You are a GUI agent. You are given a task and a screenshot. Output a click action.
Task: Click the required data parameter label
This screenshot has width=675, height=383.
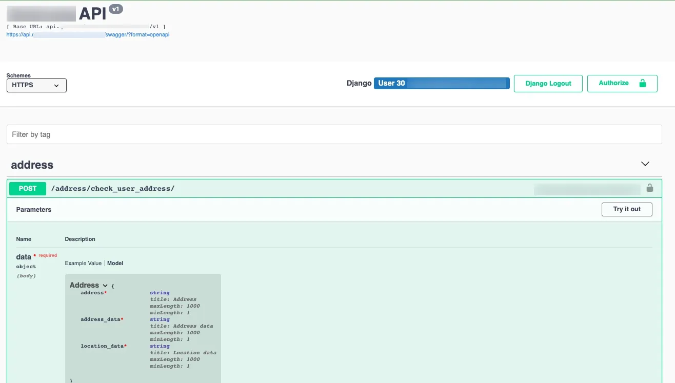24,256
